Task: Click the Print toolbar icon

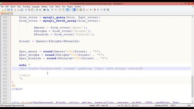Action: (22, 10)
